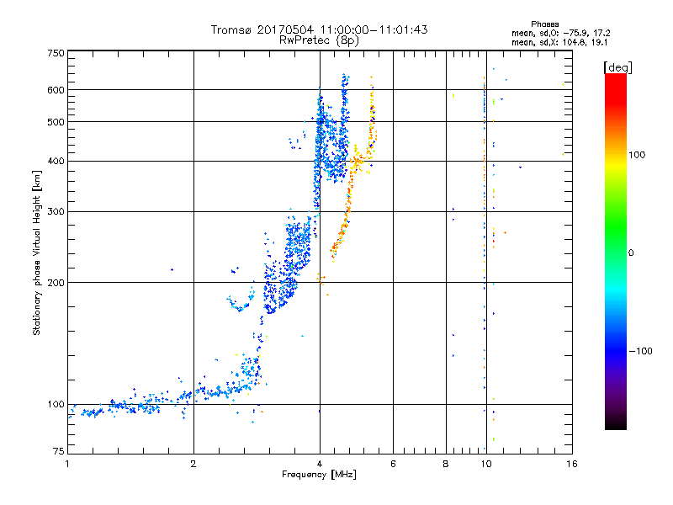Click the x-axis tick label '4'

point(320,464)
